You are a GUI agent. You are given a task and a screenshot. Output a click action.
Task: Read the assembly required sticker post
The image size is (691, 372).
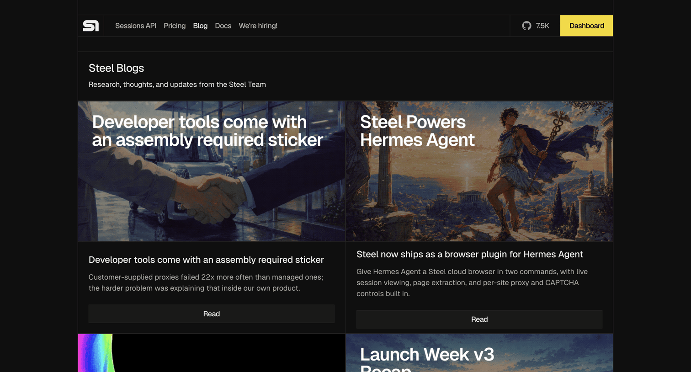pos(212,314)
